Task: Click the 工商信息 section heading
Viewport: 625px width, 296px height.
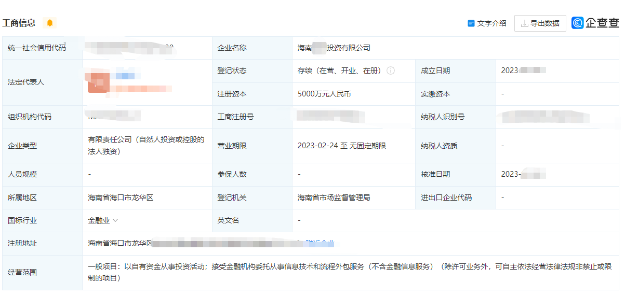Action: click(x=19, y=23)
